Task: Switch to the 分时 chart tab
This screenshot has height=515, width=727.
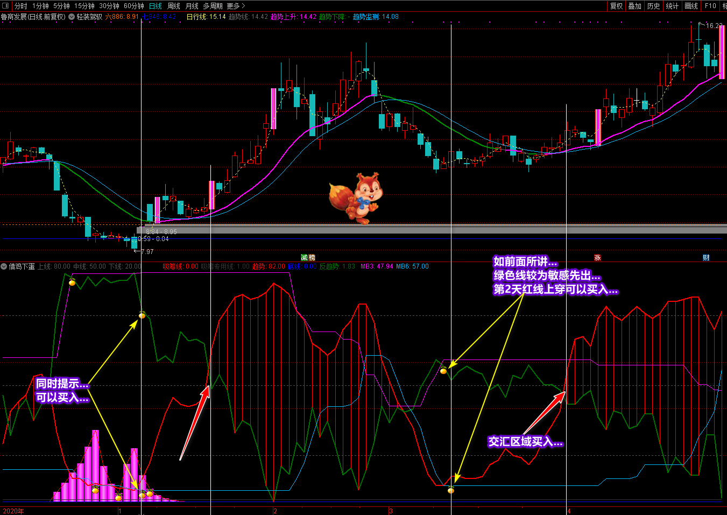Action: [21, 6]
